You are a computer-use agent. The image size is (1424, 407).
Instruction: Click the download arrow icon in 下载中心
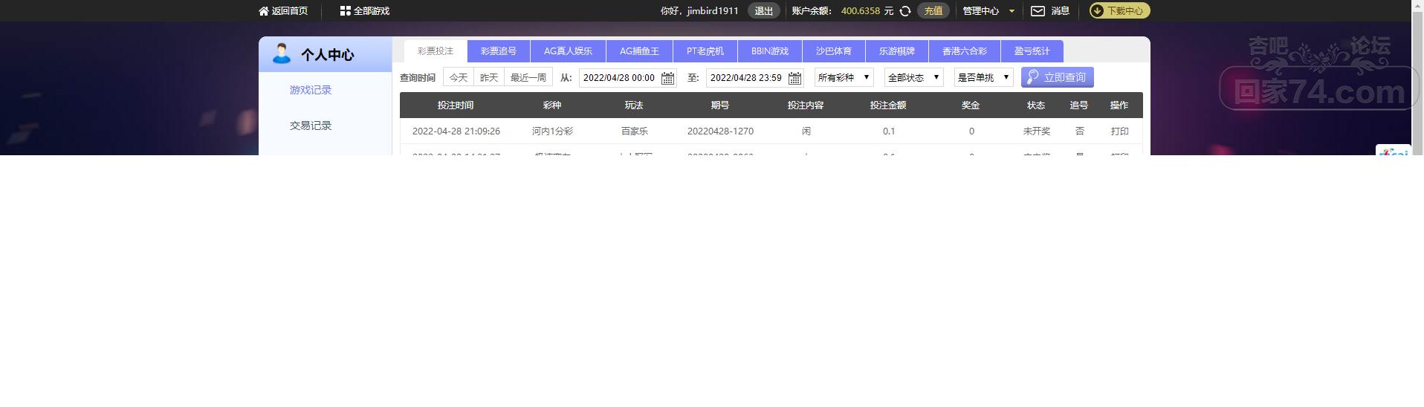pos(1098,11)
